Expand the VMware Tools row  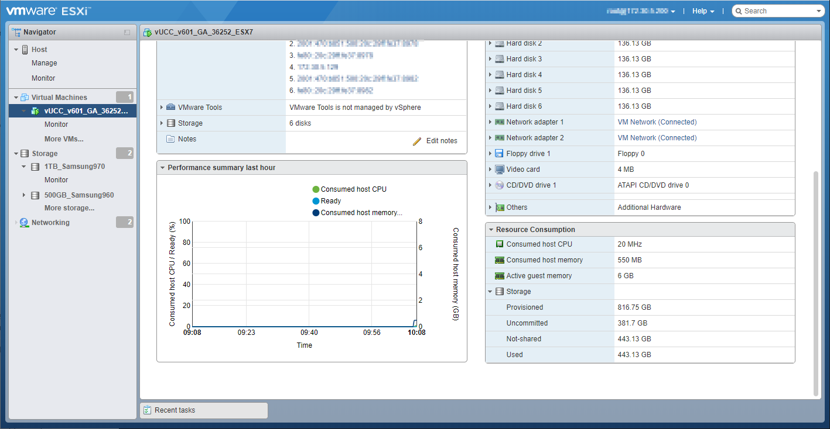(x=162, y=108)
